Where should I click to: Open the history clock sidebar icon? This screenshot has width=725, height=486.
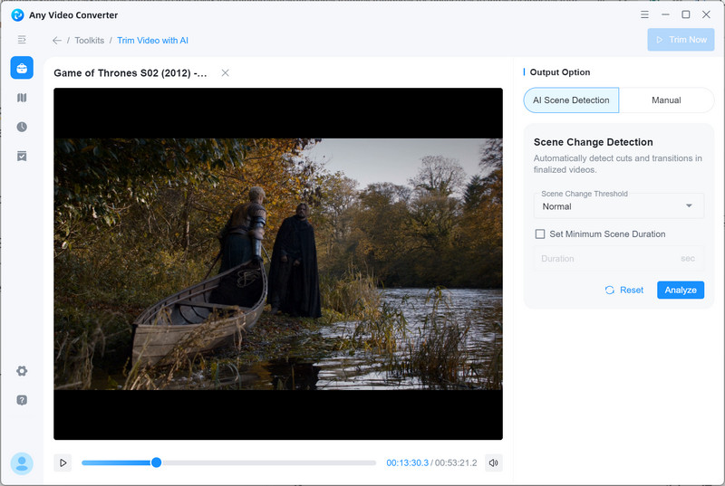tap(22, 127)
